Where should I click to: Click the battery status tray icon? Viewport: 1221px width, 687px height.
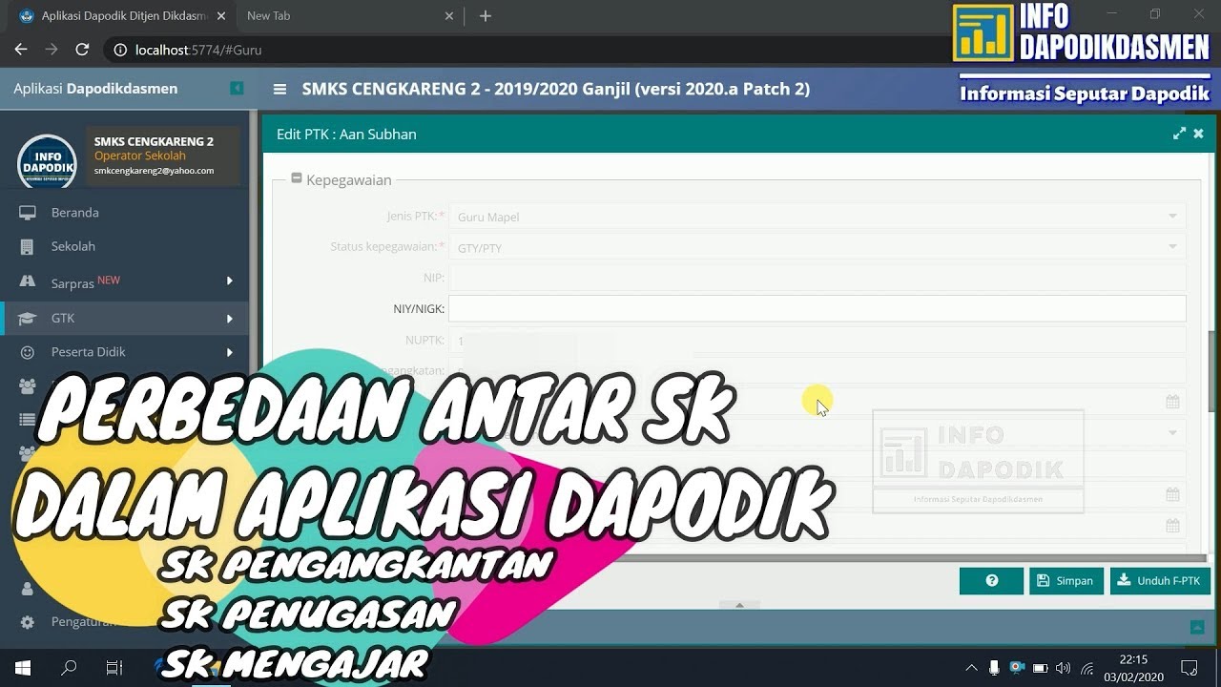pyautogui.click(x=1041, y=668)
